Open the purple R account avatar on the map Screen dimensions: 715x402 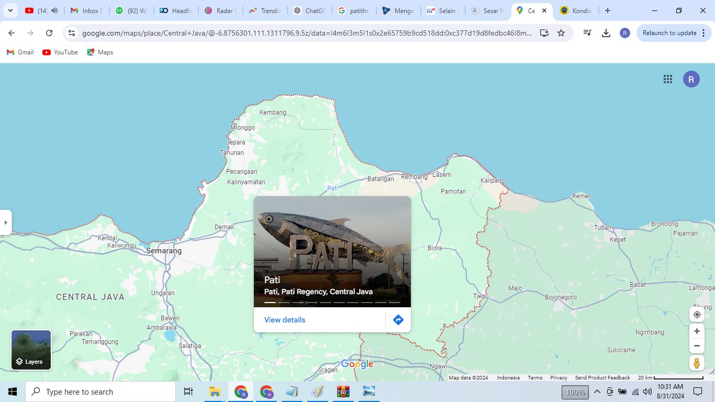(691, 79)
